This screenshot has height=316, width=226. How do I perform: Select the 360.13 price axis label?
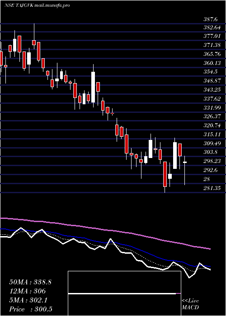coord(212,63)
